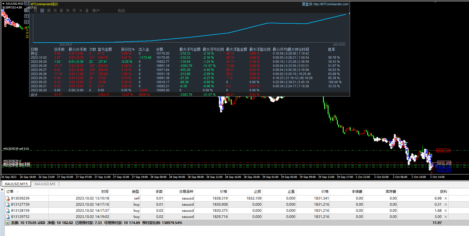Select the 月 monthly statistics tab
The height and width of the screenshot is (236, 469).
tap(55, 11)
